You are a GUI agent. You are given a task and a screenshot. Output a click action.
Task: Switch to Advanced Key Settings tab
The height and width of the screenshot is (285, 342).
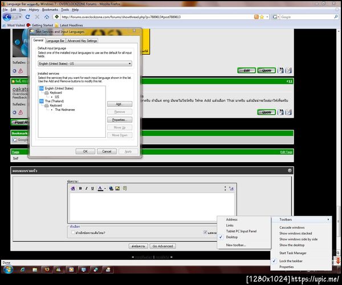82,41
